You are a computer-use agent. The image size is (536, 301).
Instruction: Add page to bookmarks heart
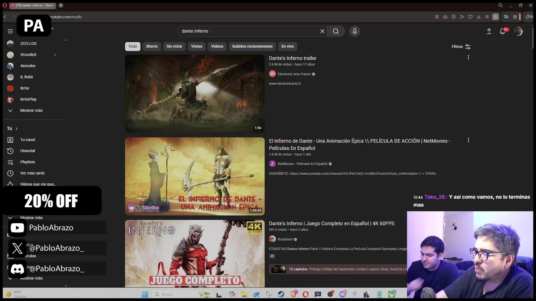pyautogui.click(x=470, y=17)
